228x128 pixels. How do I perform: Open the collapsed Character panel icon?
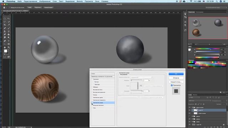(x=185, y=22)
